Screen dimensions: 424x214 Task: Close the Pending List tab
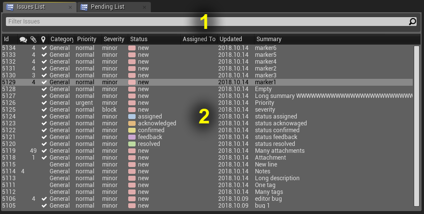(144, 7)
